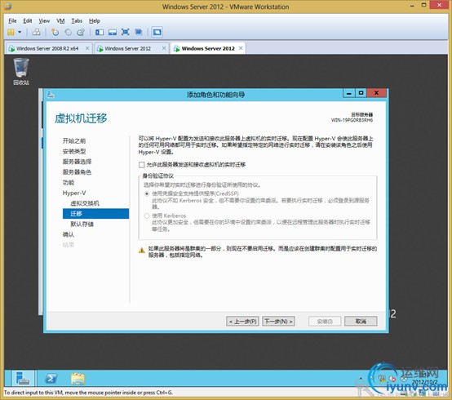
Task: Select Hyper-V in the wizard navigation
Action: tap(74, 193)
